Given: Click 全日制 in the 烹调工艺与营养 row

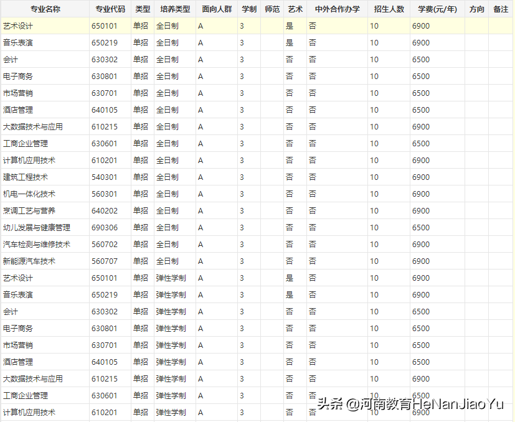Looking at the screenshot, I should pos(167,211).
